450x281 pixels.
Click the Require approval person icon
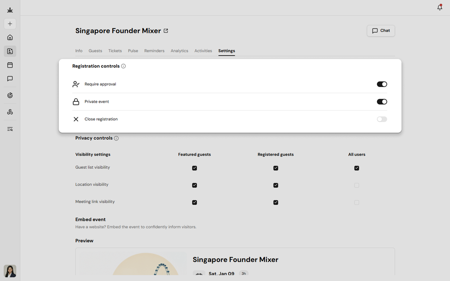coord(76,84)
